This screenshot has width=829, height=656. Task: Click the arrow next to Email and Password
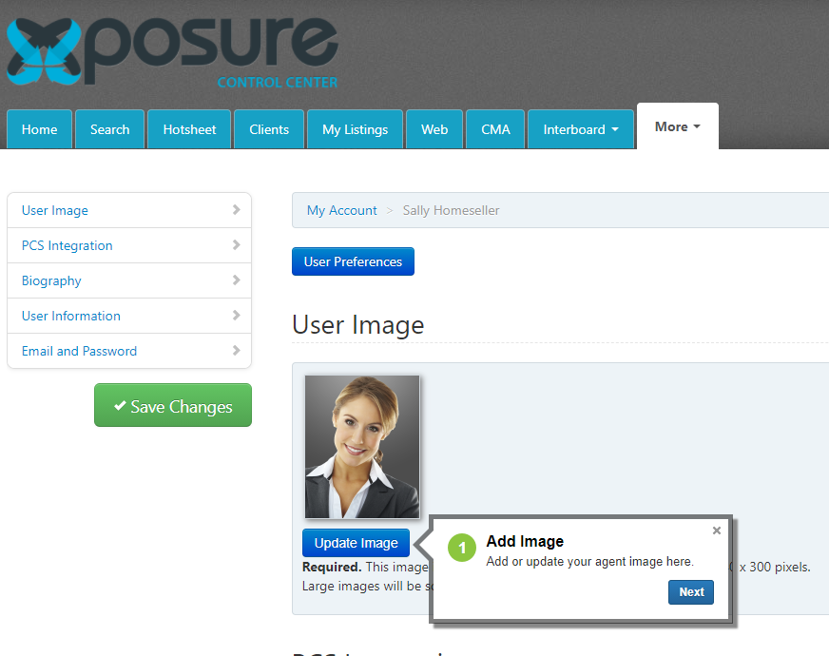click(237, 351)
